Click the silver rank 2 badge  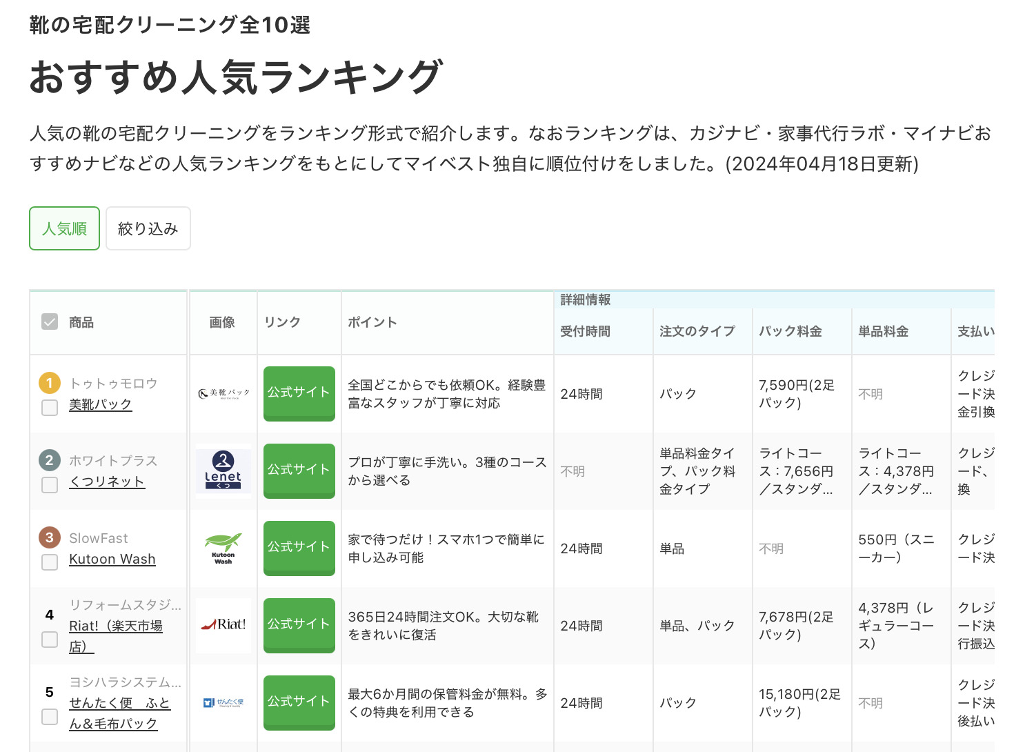point(50,460)
